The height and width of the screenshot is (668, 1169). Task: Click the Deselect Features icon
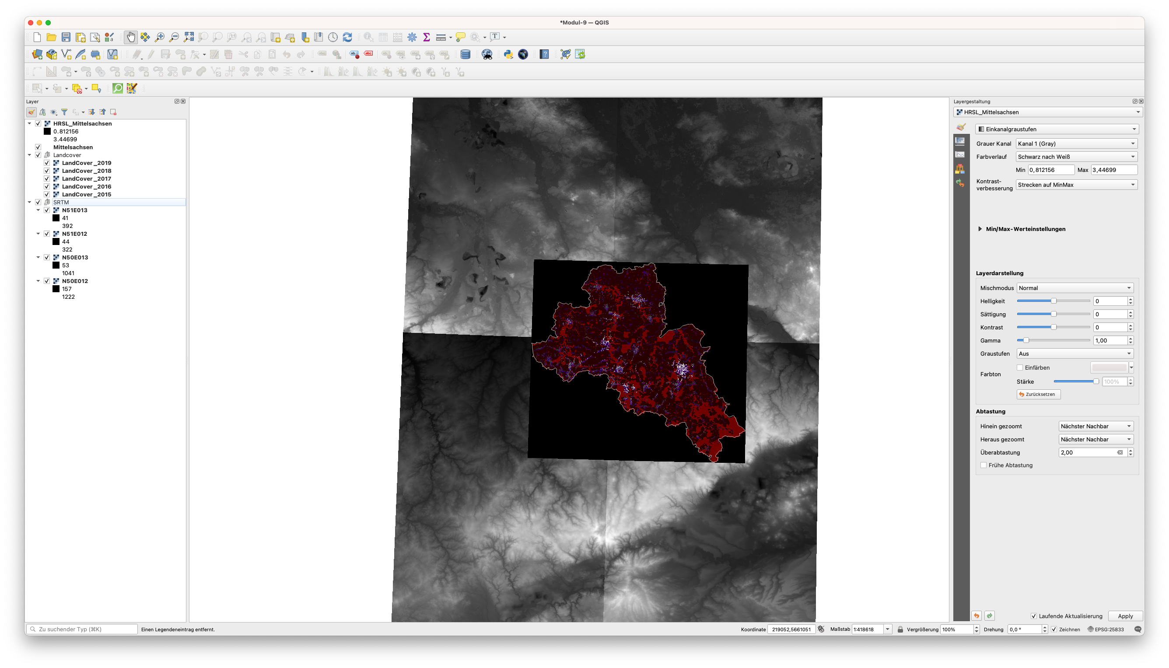77,88
